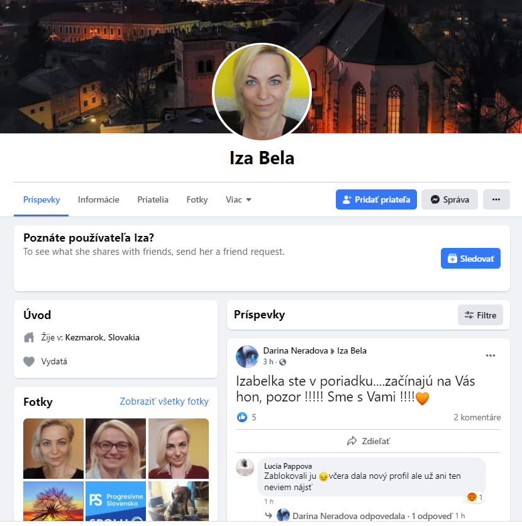The image size is (522, 526).
Task: Click the blue like reaction icon
Action: pyautogui.click(x=242, y=417)
